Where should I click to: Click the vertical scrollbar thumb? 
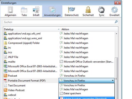click(116, 78)
